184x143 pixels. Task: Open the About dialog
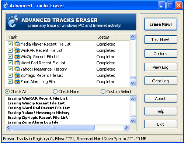[x=161, y=99]
